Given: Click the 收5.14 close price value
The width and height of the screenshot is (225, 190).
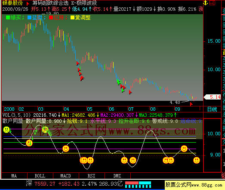Looking at the screenshot, I should pos(100,9).
